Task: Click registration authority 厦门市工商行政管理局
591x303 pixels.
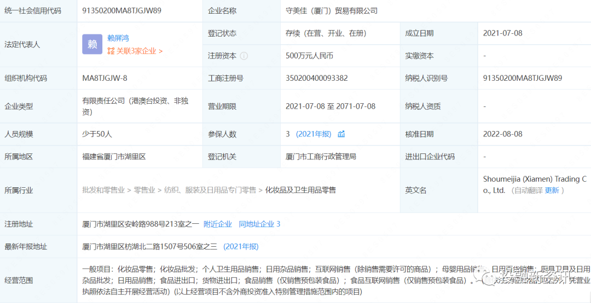Action: pyautogui.click(x=321, y=157)
